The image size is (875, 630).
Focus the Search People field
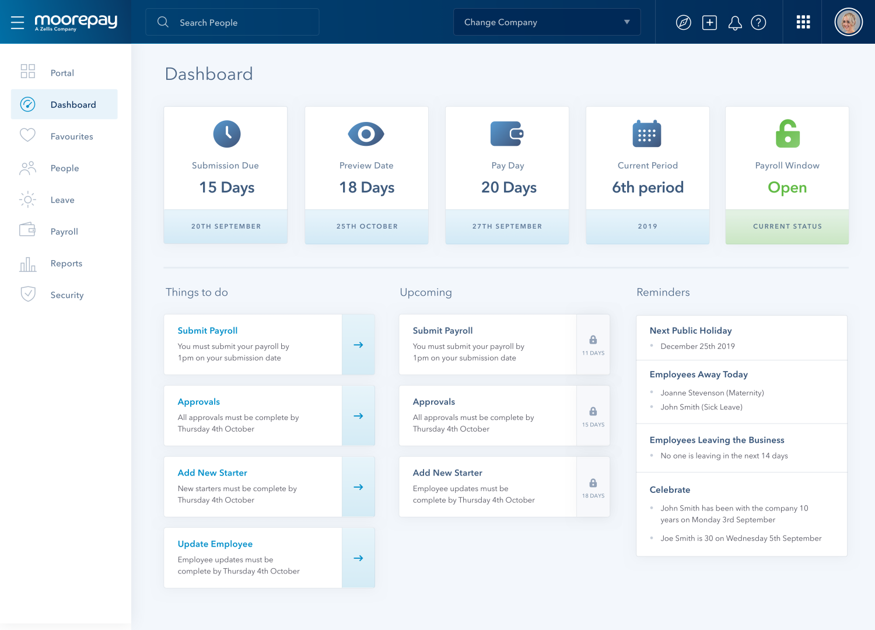coord(232,22)
